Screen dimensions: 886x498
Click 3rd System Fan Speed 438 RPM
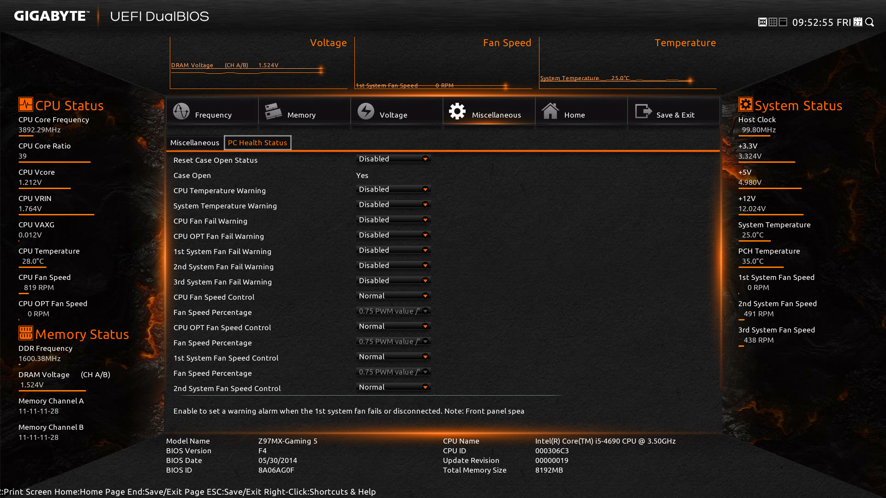point(759,340)
